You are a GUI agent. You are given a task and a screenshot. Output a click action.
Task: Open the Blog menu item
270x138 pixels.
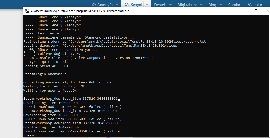[212, 5]
